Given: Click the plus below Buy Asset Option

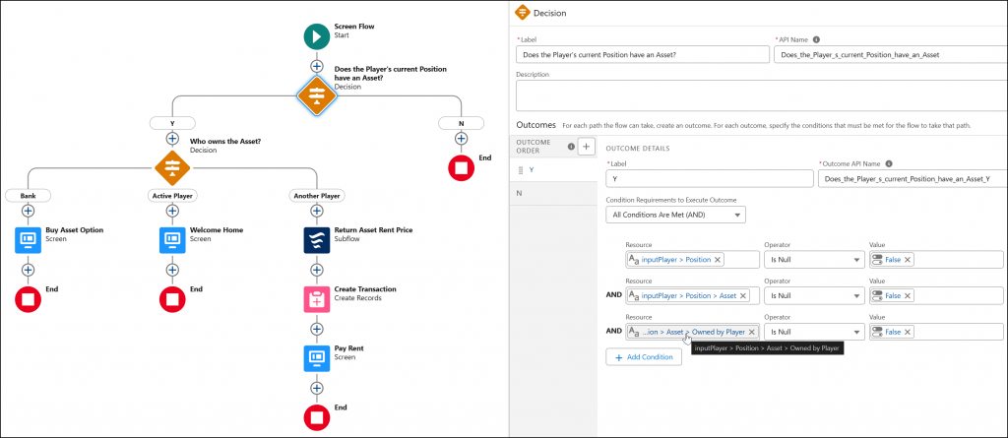Looking at the screenshot, I should click(28, 270).
